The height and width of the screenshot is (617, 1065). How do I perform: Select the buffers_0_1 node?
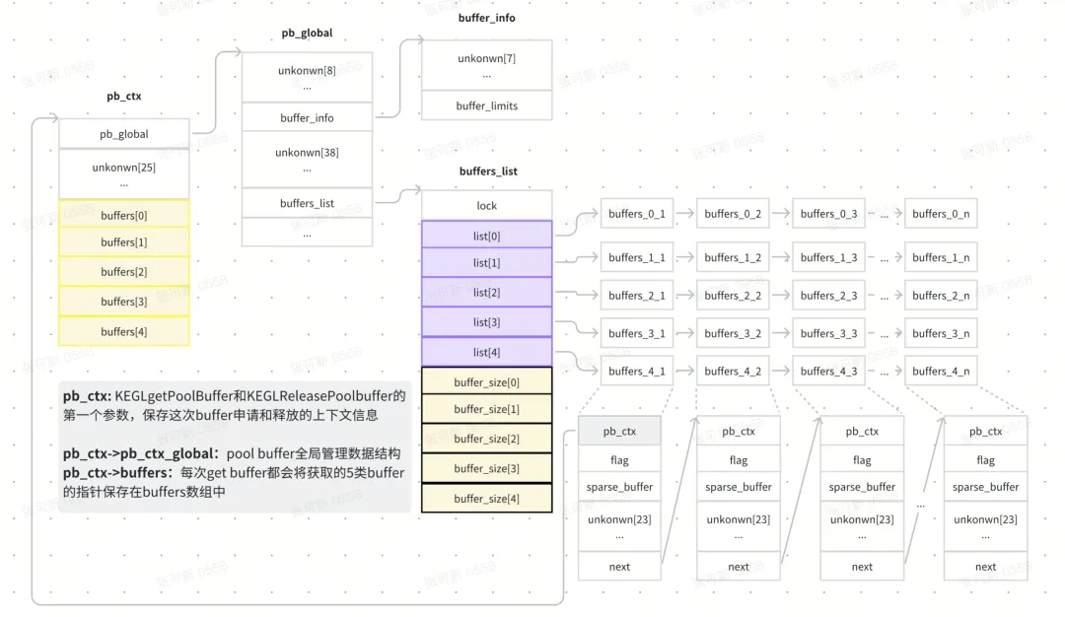click(x=637, y=214)
